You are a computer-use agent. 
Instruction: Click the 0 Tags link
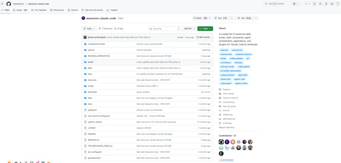pos(119,28)
